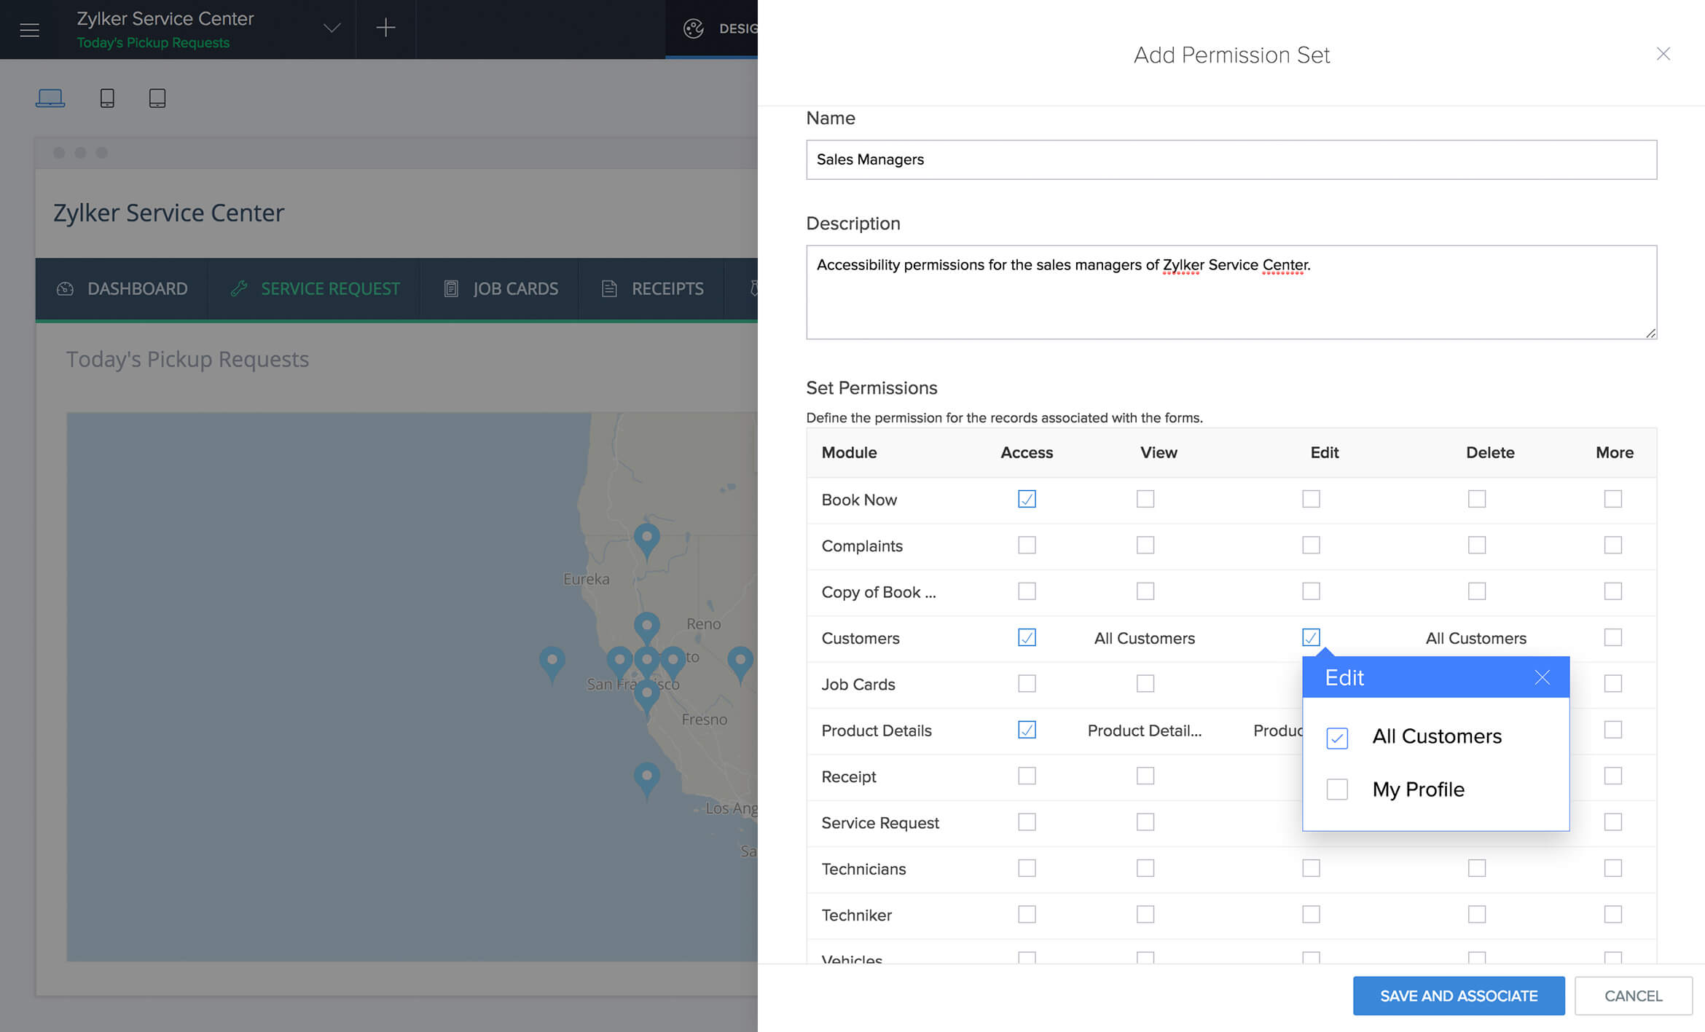This screenshot has height=1032, width=1705.
Task: Enable More for Technicians
Action: point(1613,868)
